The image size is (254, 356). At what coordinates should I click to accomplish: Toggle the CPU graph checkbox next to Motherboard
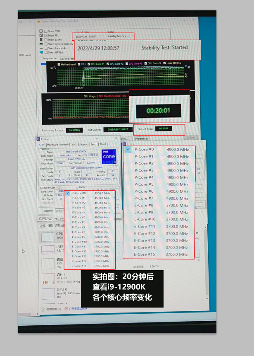click(79, 64)
